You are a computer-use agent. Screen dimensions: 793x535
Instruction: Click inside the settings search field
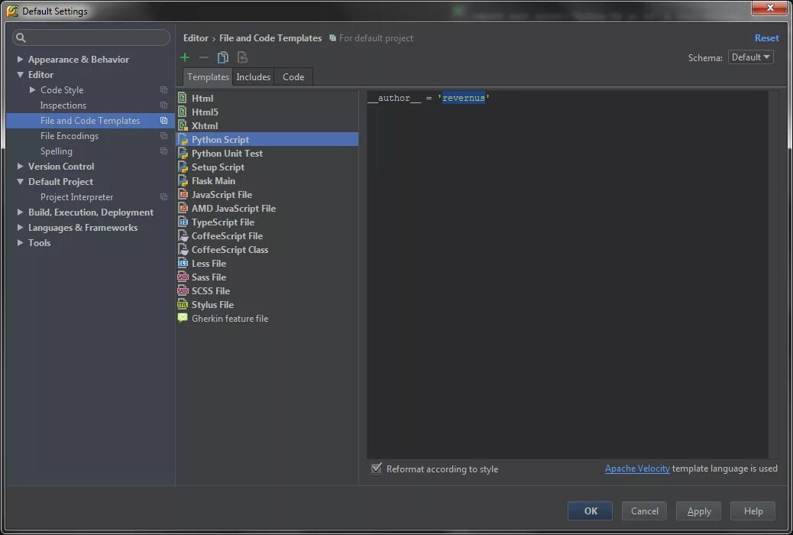tap(91, 37)
